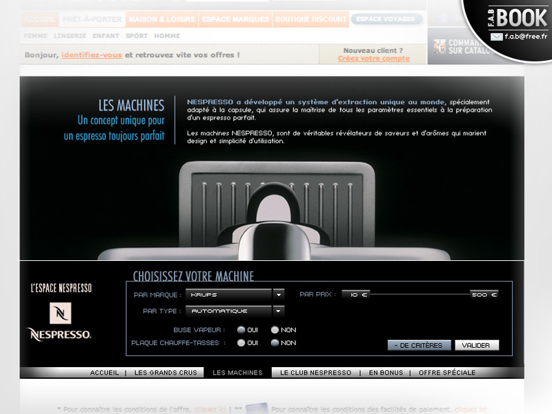Click the 10 € minimum price handle
This screenshot has height=414, width=552.
pyautogui.click(x=355, y=295)
